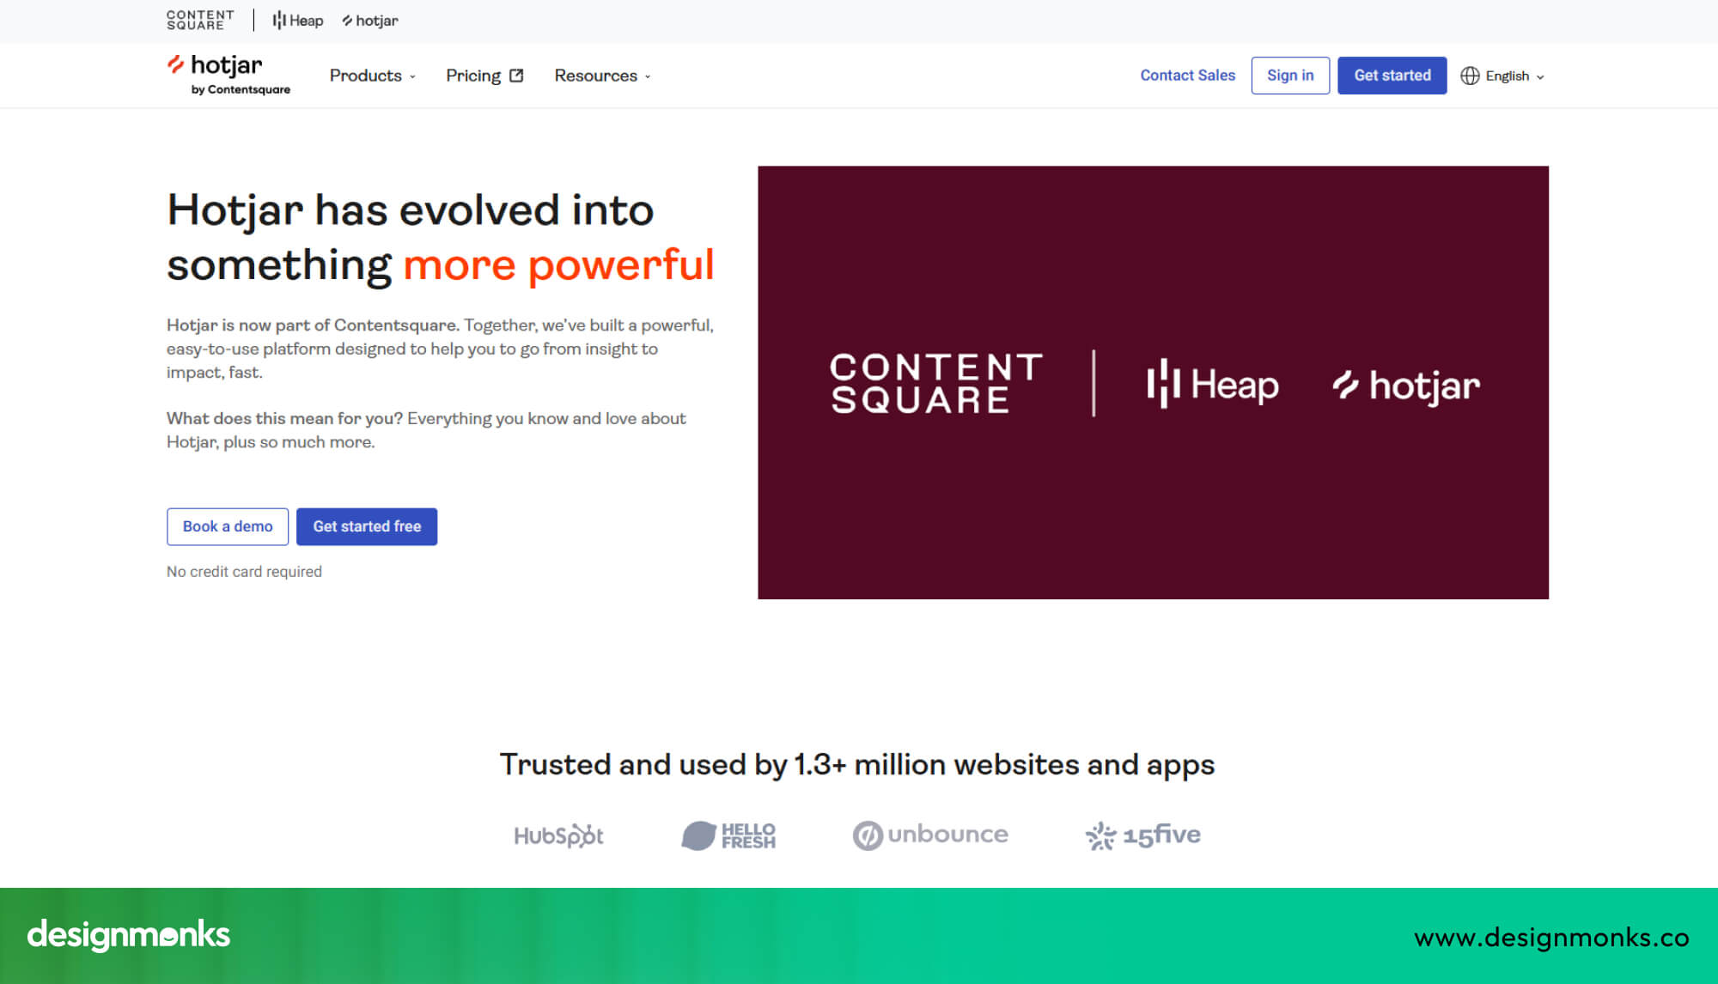The width and height of the screenshot is (1718, 984).
Task: Click the unbounce customer logo
Action: 930,835
